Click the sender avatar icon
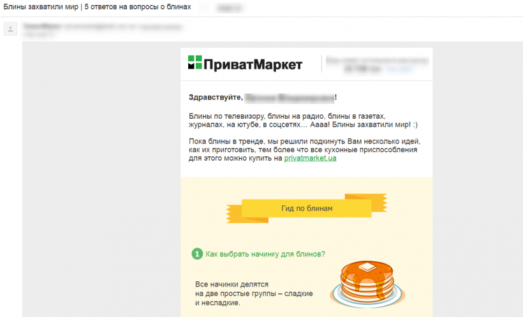This screenshot has width=523, height=317. click(x=10, y=29)
